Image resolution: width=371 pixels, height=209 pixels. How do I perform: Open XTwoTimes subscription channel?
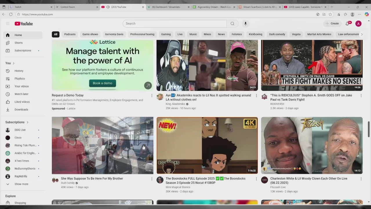point(23,161)
